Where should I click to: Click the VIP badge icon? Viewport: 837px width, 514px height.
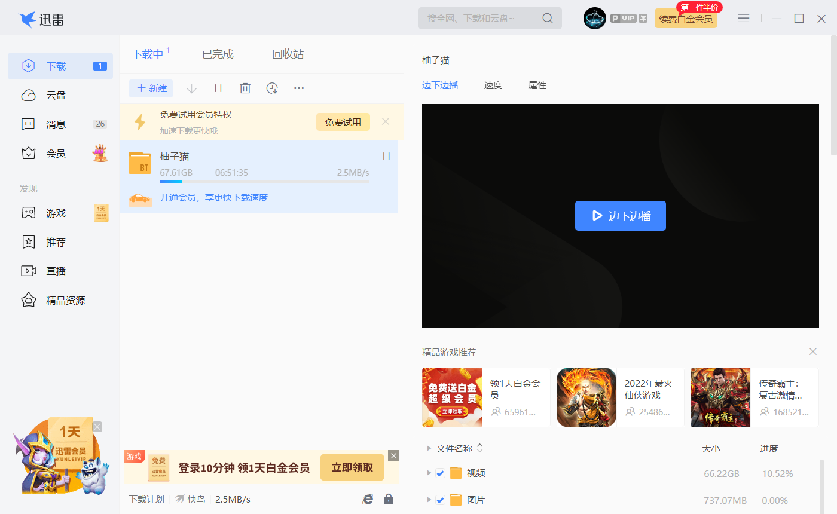click(x=629, y=19)
